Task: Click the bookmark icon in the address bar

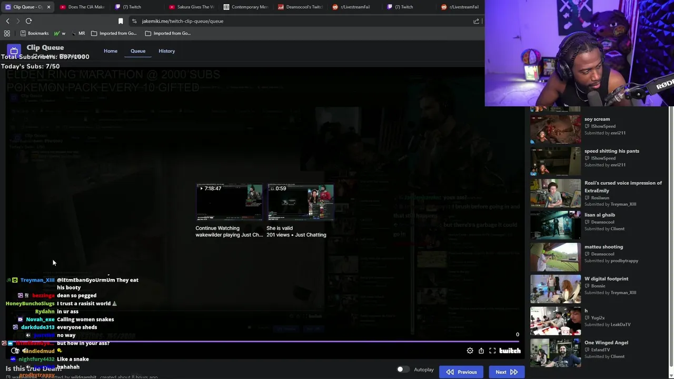Action: click(121, 21)
